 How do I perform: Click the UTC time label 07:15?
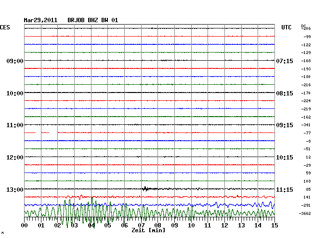(x=285, y=61)
